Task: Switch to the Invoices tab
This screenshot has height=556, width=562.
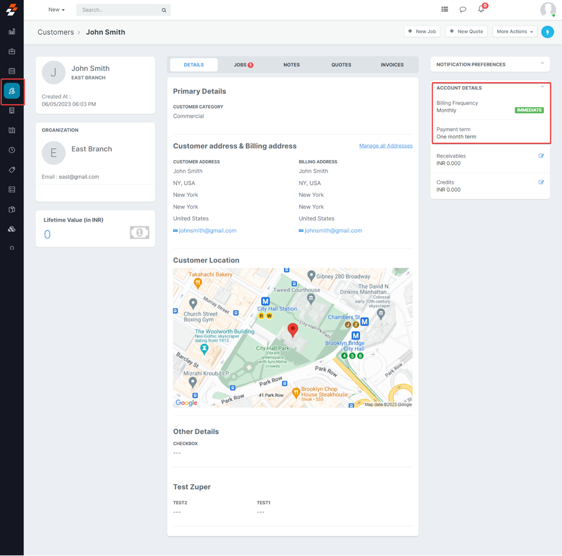Action: [x=392, y=65]
